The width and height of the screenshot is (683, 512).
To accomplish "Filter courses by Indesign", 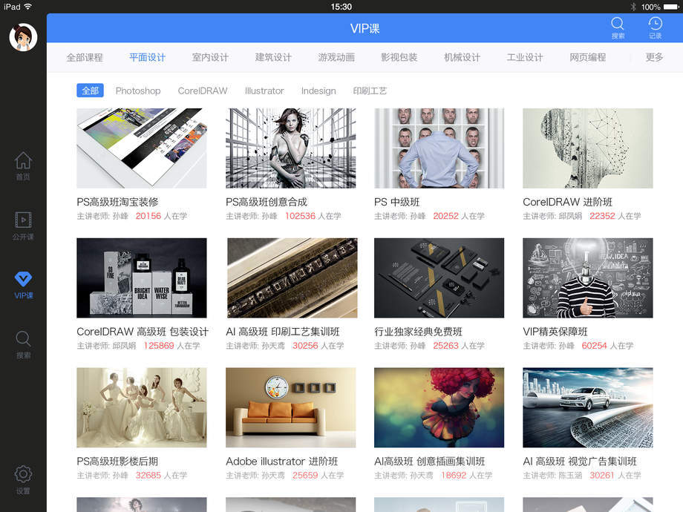I will click(x=318, y=91).
